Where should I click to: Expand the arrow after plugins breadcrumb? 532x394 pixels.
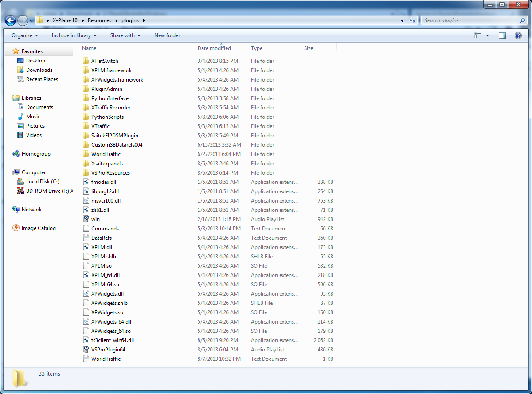[x=144, y=20]
